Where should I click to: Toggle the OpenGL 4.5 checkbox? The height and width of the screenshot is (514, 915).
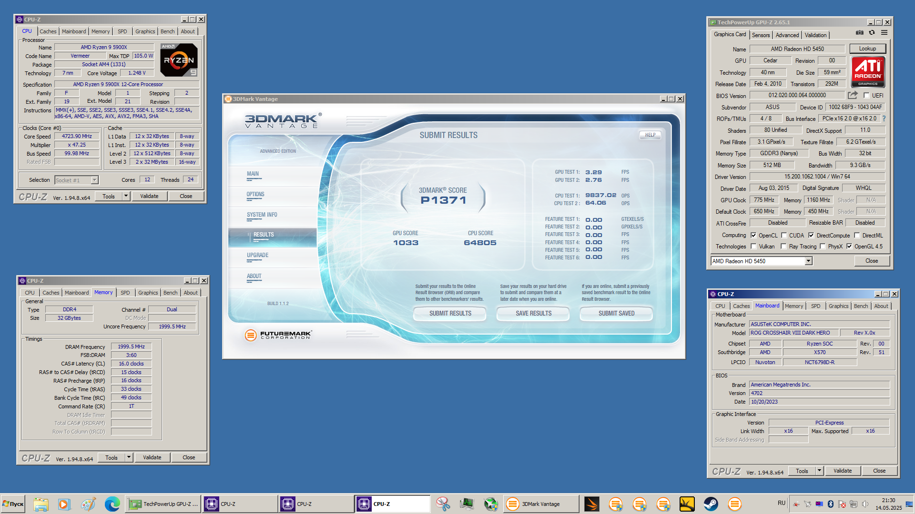click(x=849, y=247)
